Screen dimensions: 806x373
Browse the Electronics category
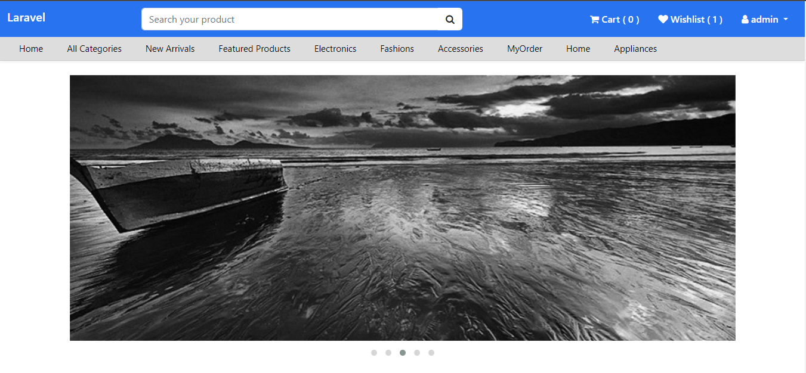pyautogui.click(x=335, y=48)
